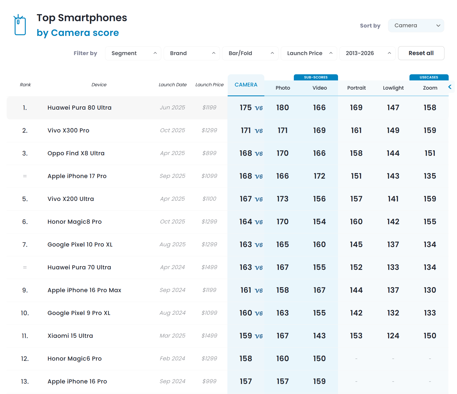Open the Apple iPhone 16 Pro Max entry
This screenshot has height=394, width=457.
(x=84, y=290)
